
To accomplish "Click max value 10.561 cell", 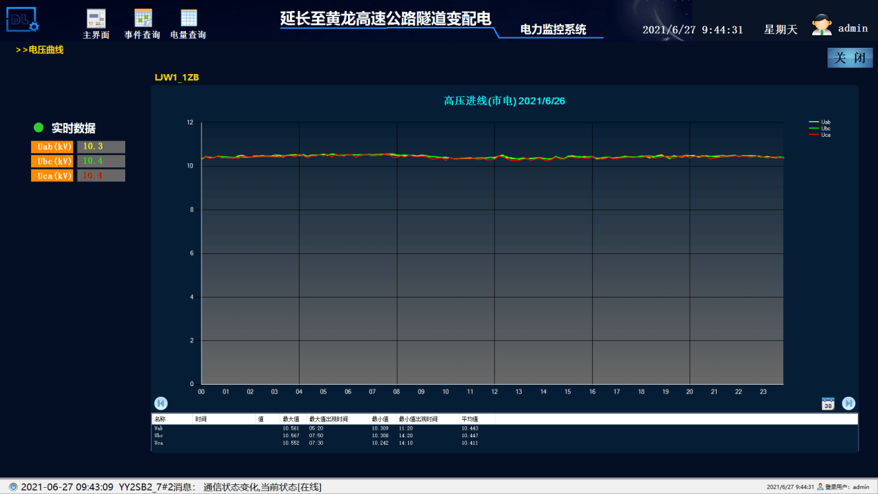I will (x=291, y=428).
